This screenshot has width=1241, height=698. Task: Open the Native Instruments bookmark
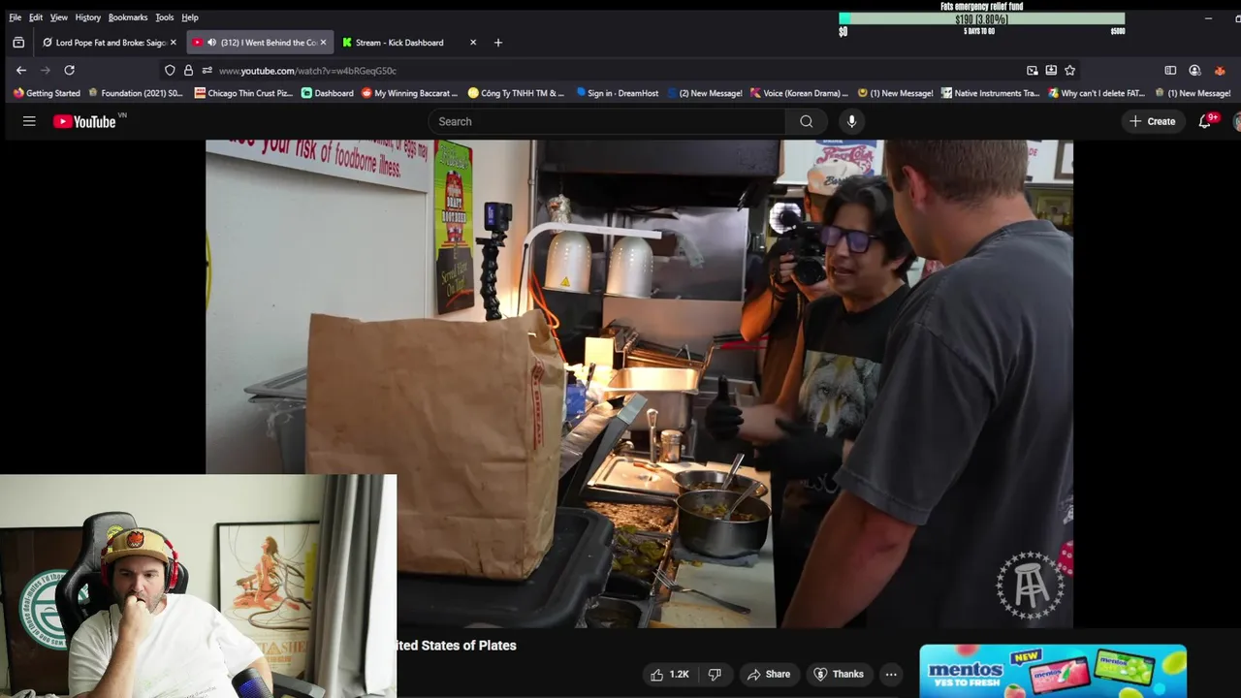(x=990, y=93)
